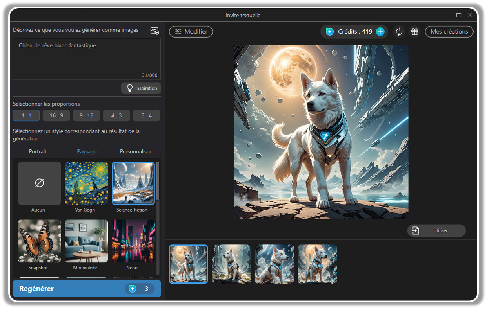
Task: Select the fourth generated dog thumbnail
Action: 317,264
